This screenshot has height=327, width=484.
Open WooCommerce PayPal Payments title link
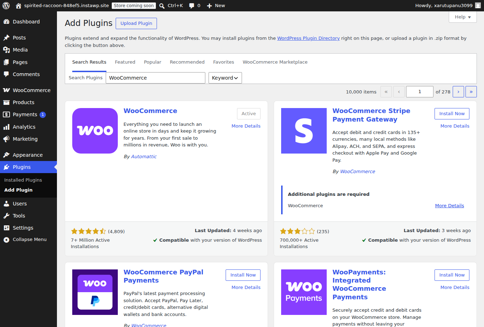163,277
